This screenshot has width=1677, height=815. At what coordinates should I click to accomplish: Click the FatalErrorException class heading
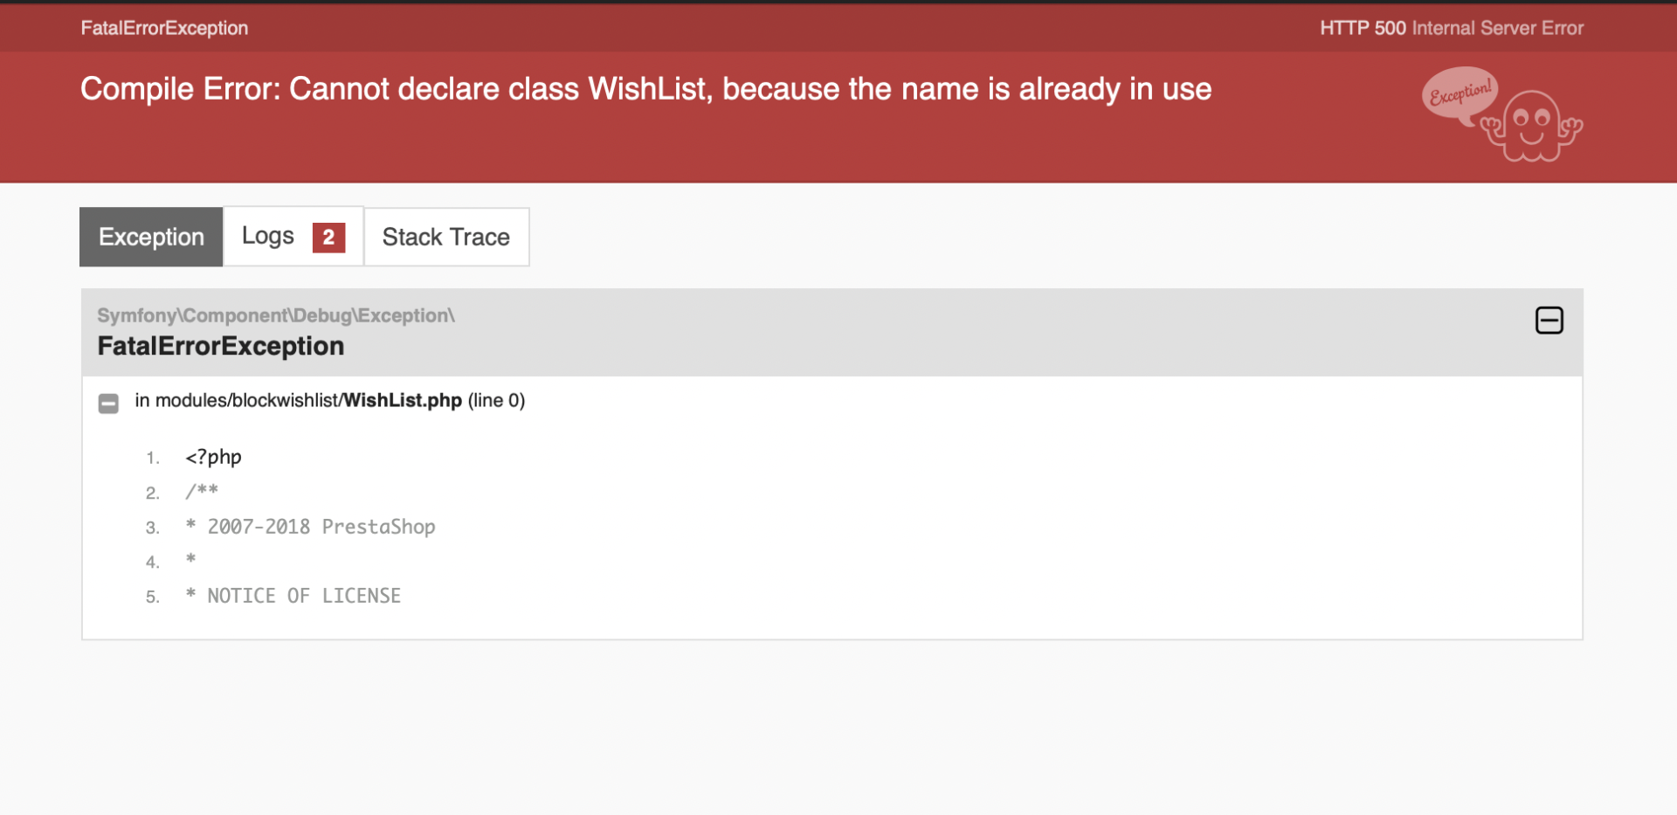(221, 346)
